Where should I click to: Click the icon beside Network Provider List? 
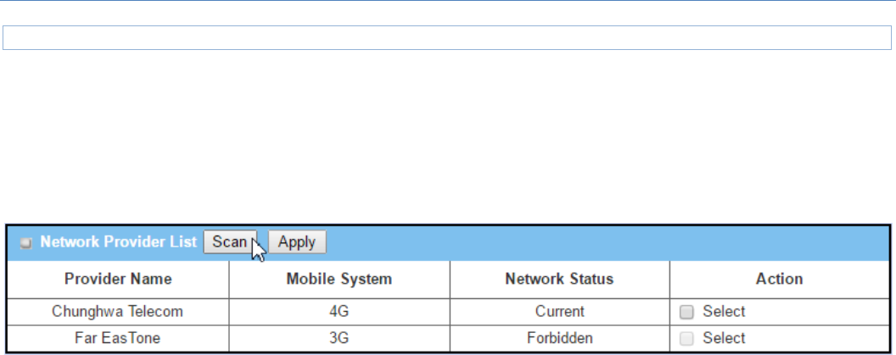(x=27, y=243)
